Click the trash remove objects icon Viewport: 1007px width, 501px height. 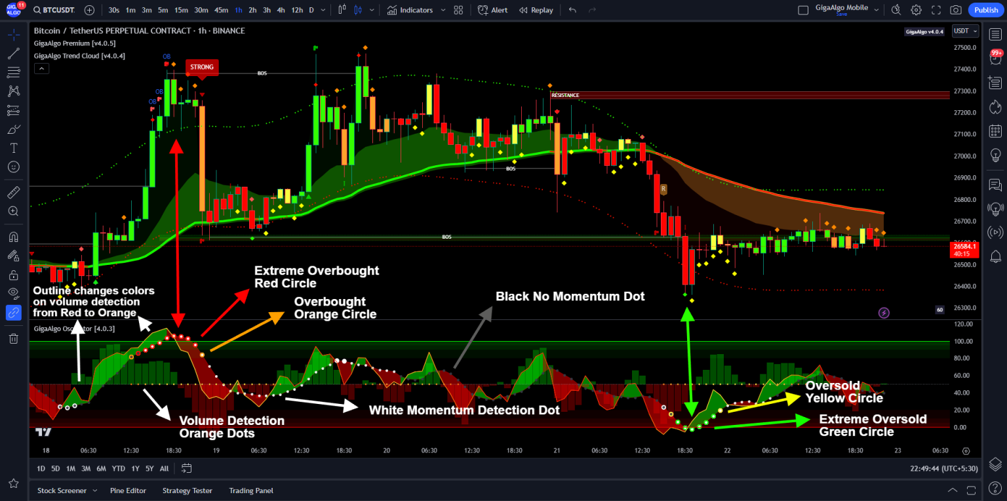tap(13, 338)
